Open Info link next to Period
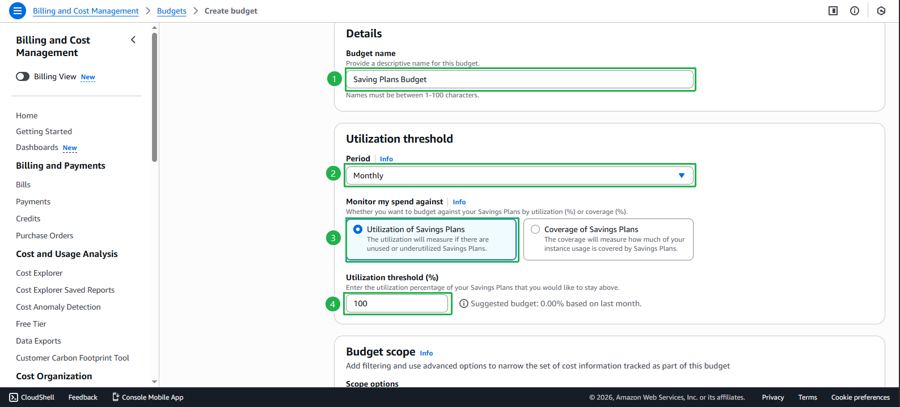This screenshot has height=407, width=900. (x=386, y=159)
